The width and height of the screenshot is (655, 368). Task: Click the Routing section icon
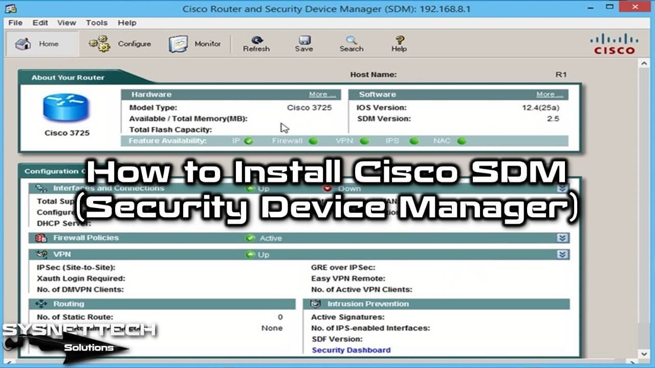point(41,304)
